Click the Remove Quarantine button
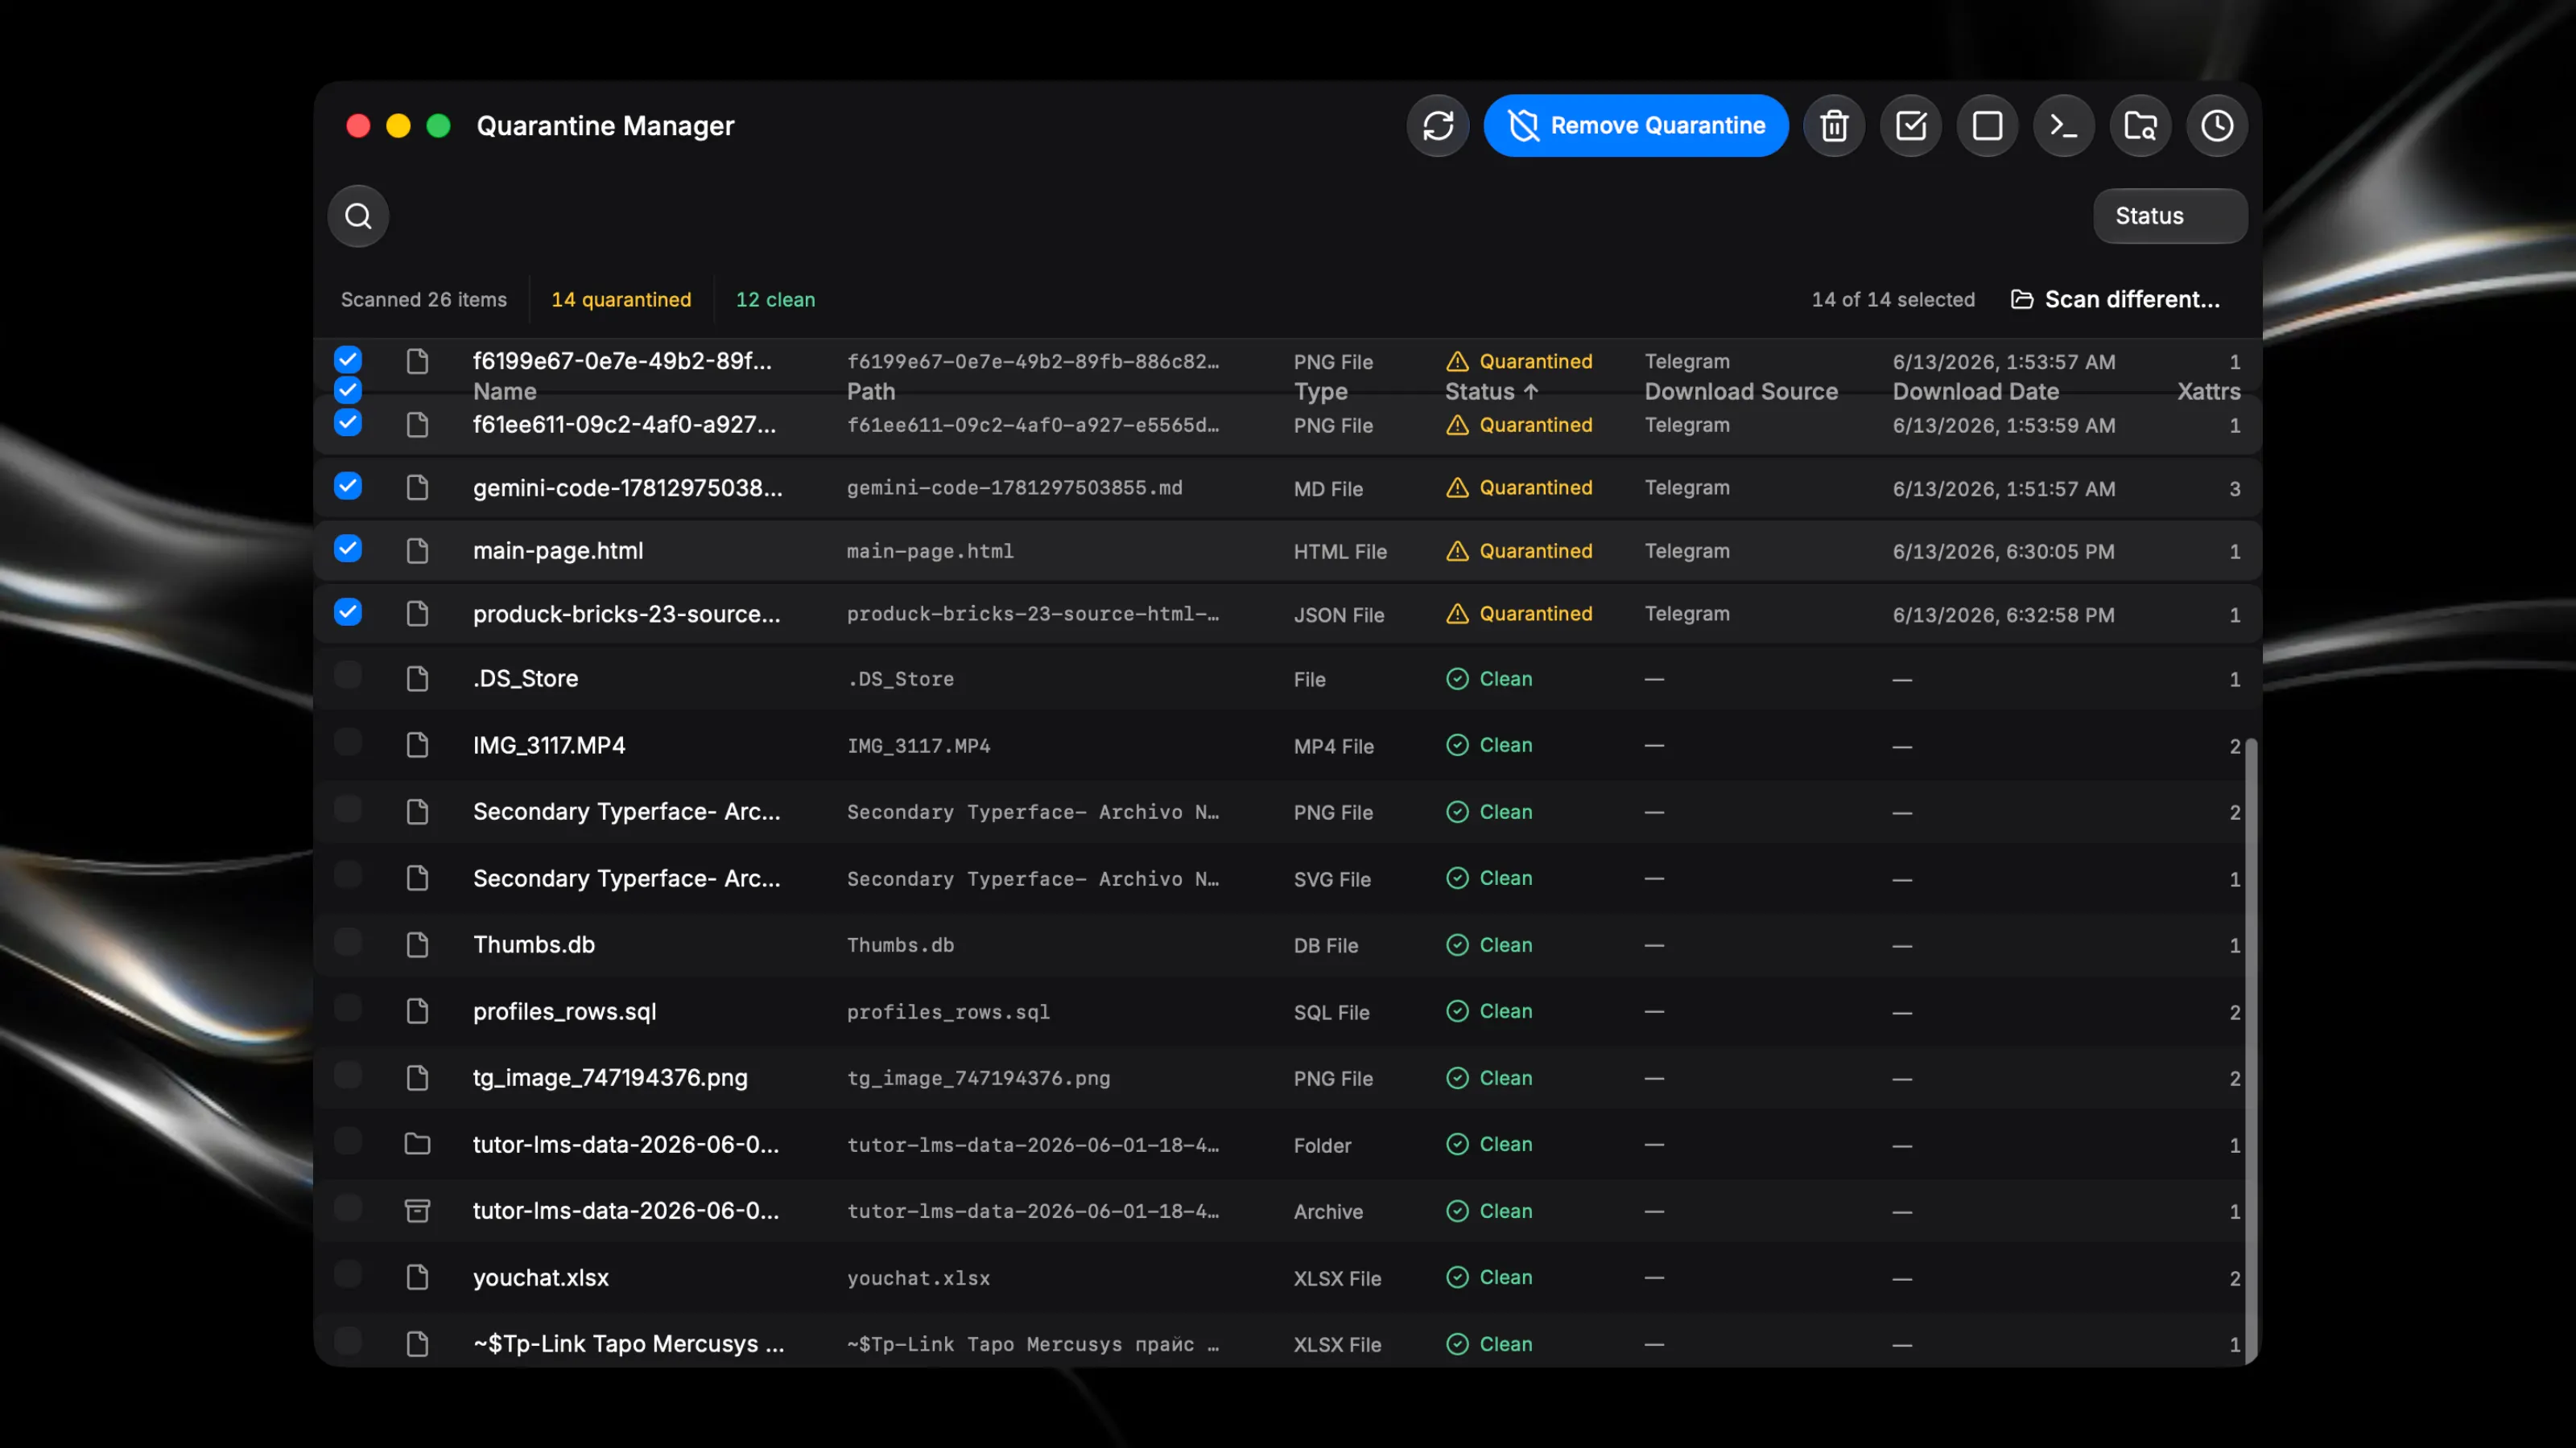Image resolution: width=2576 pixels, height=1448 pixels. point(1636,126)
